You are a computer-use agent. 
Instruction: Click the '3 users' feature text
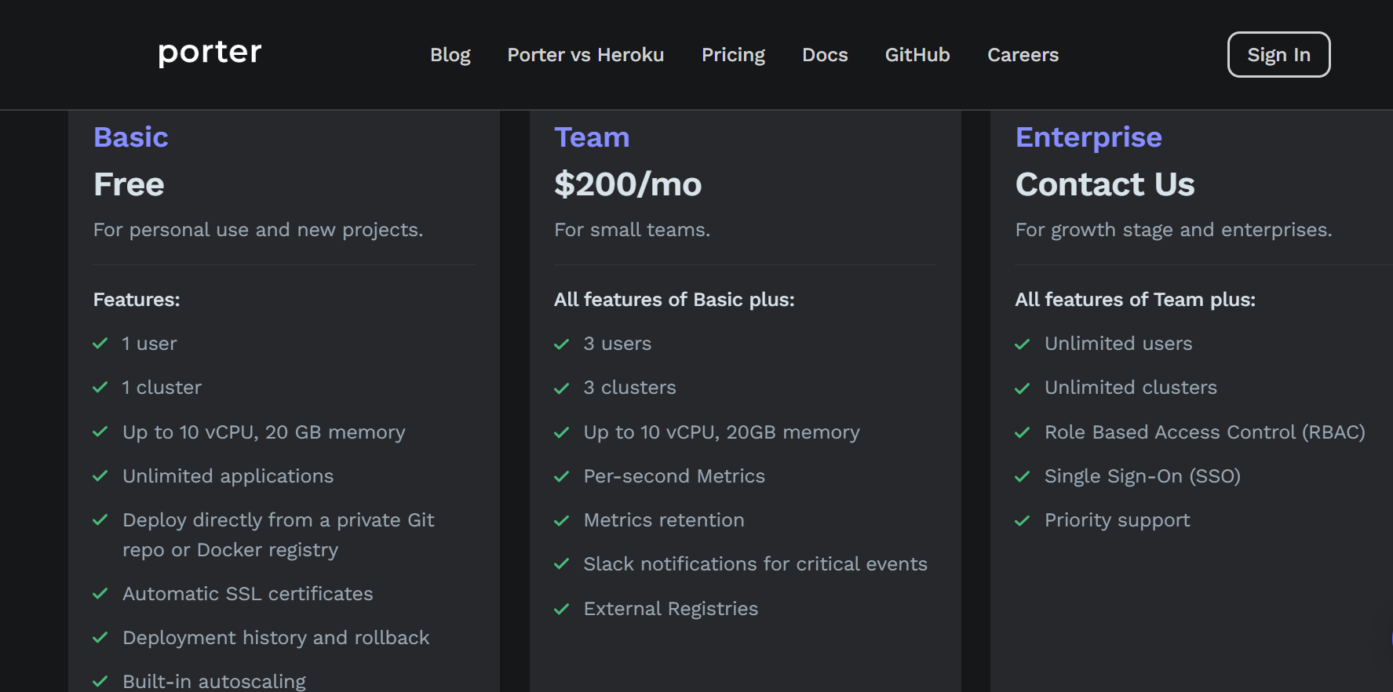pyautogui.click(x=618, y=344)
